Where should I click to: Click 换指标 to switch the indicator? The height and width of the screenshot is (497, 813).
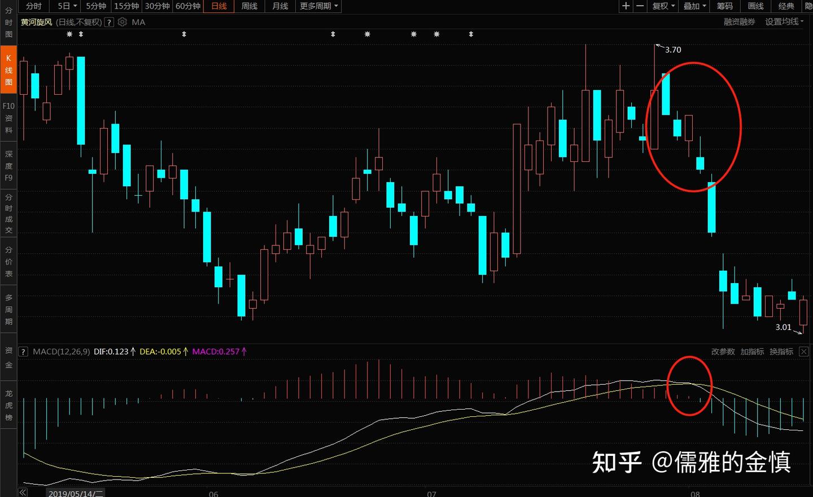coord(782,351)
